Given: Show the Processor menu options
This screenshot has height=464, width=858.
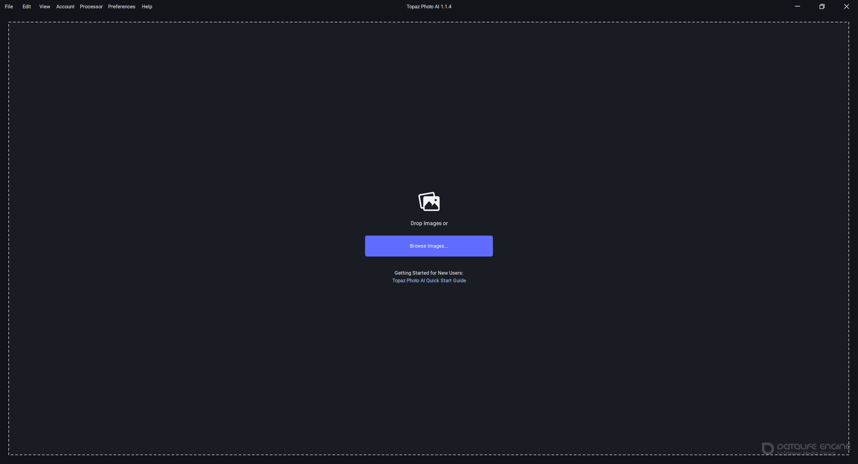Looking at the screenshot, I should click(x=91, y=7).
